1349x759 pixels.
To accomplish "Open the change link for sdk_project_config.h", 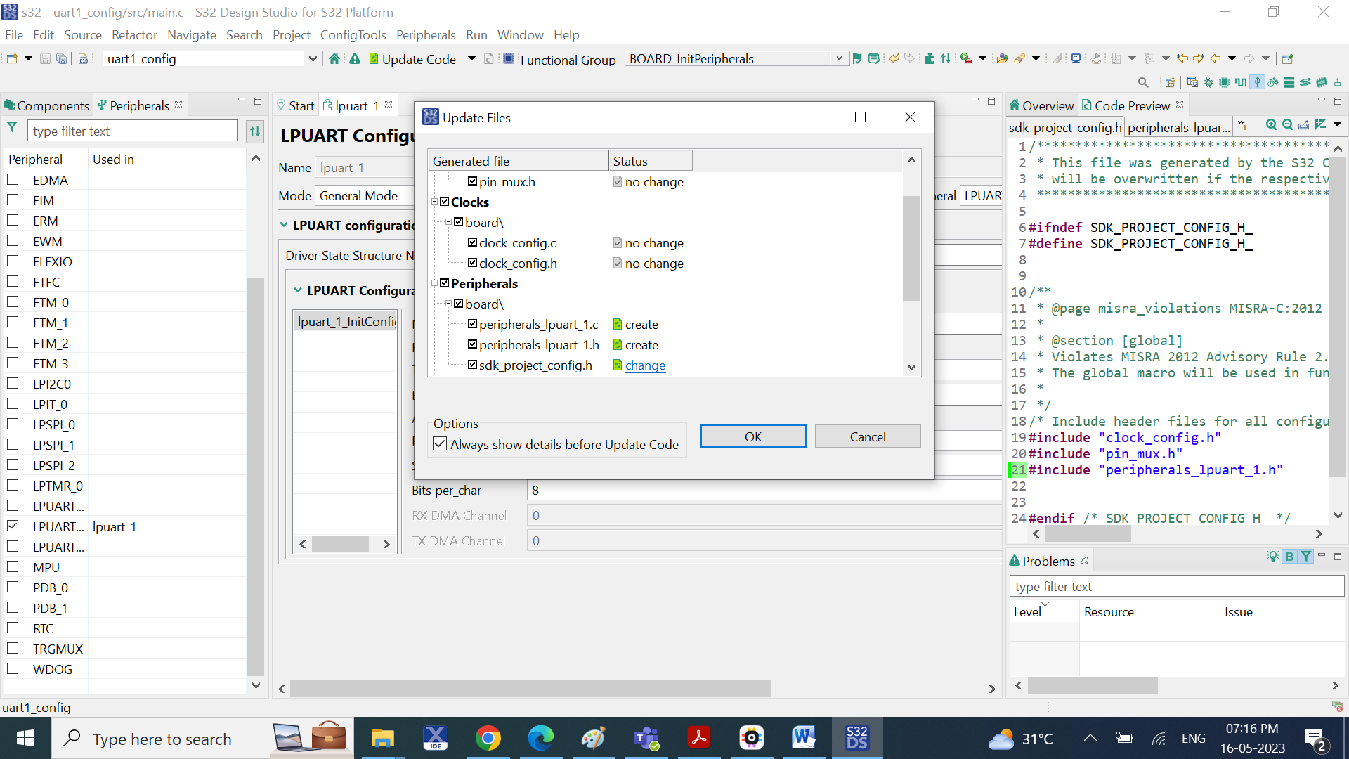I will [x=645, y=365].
